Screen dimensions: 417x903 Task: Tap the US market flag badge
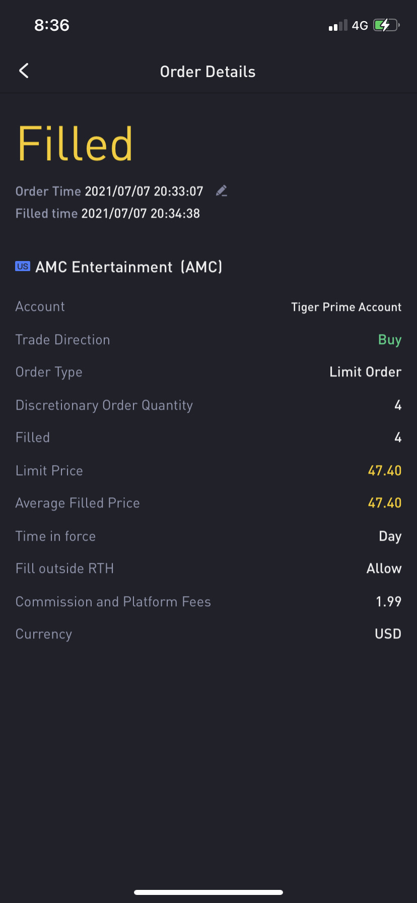(x=23, y=267)
